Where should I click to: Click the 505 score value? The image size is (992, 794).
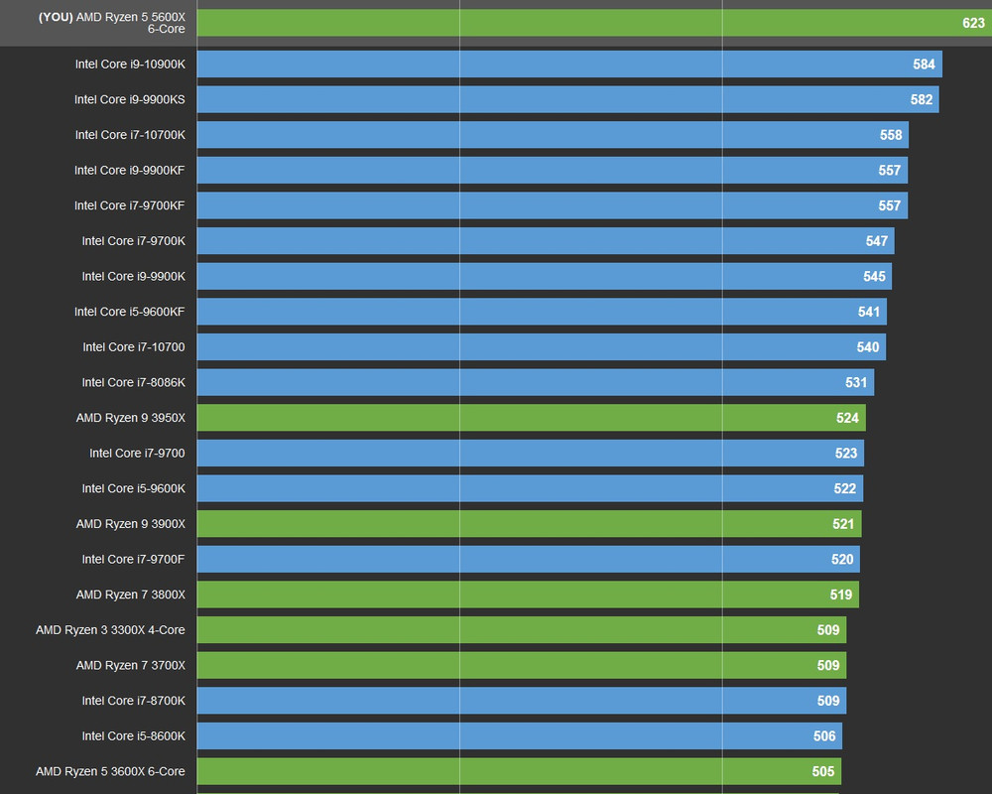pyautogui.click(x=823, y=772)
